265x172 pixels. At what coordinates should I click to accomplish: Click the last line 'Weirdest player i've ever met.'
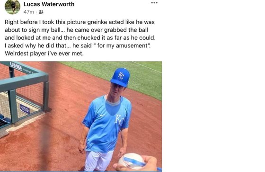pos(44,54)
